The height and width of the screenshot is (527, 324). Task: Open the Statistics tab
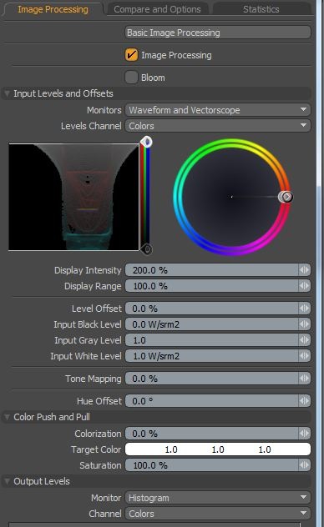(x=261, y=9)
